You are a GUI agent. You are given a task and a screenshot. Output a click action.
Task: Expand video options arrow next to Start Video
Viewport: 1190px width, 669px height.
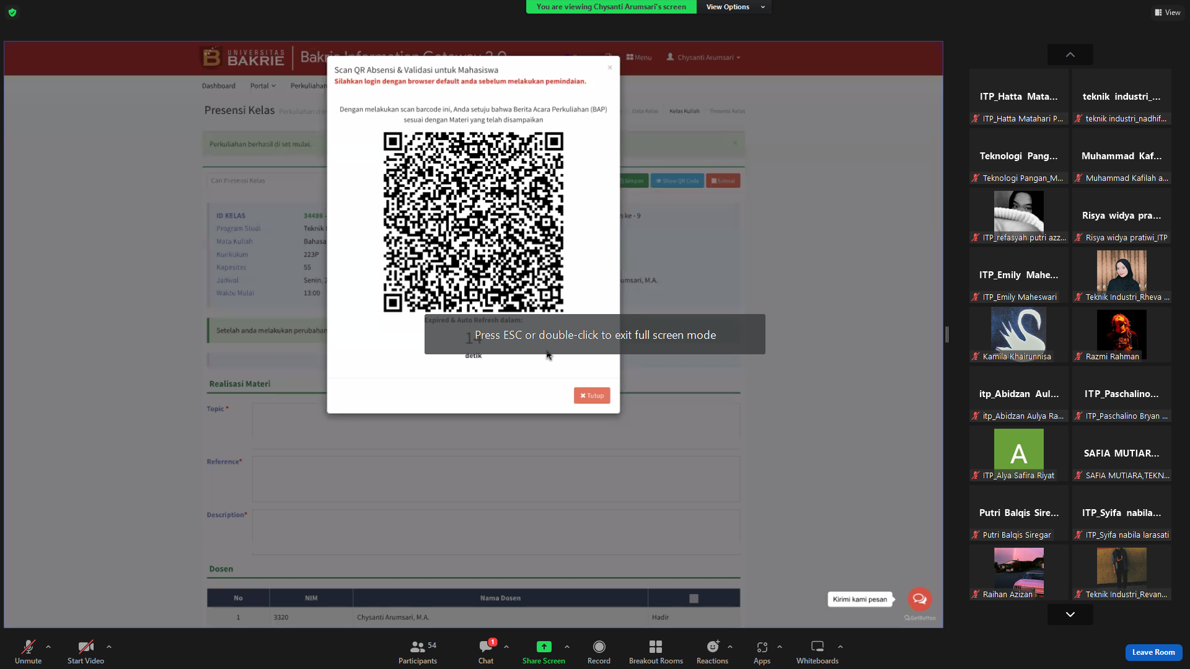pos(109,647)
